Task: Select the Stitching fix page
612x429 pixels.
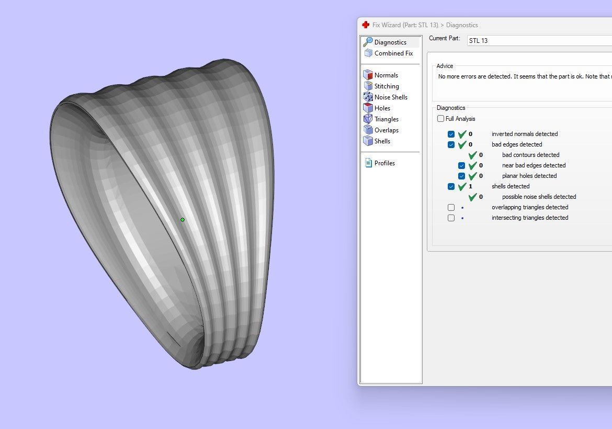Action: coord(387,86)
